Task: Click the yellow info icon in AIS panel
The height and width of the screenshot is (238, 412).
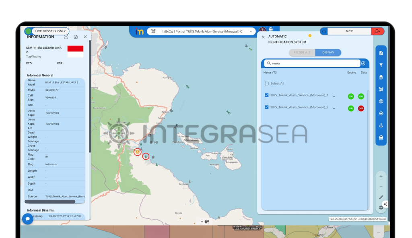Action: tap(310, 35)
